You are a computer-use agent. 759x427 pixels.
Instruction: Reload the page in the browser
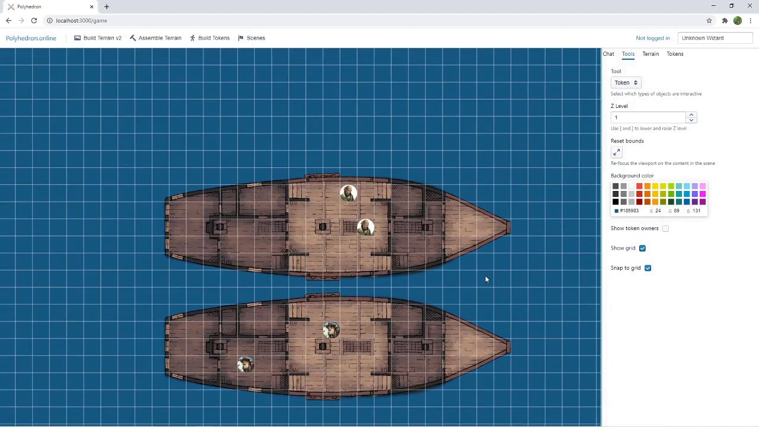coord(34,21)
